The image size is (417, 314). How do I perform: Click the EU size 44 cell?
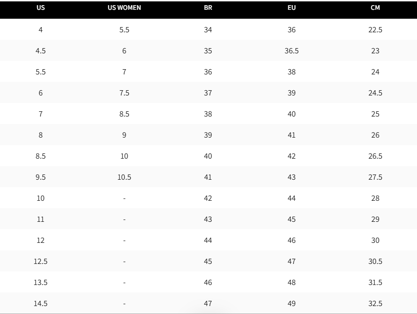click(x=291, y=198)
